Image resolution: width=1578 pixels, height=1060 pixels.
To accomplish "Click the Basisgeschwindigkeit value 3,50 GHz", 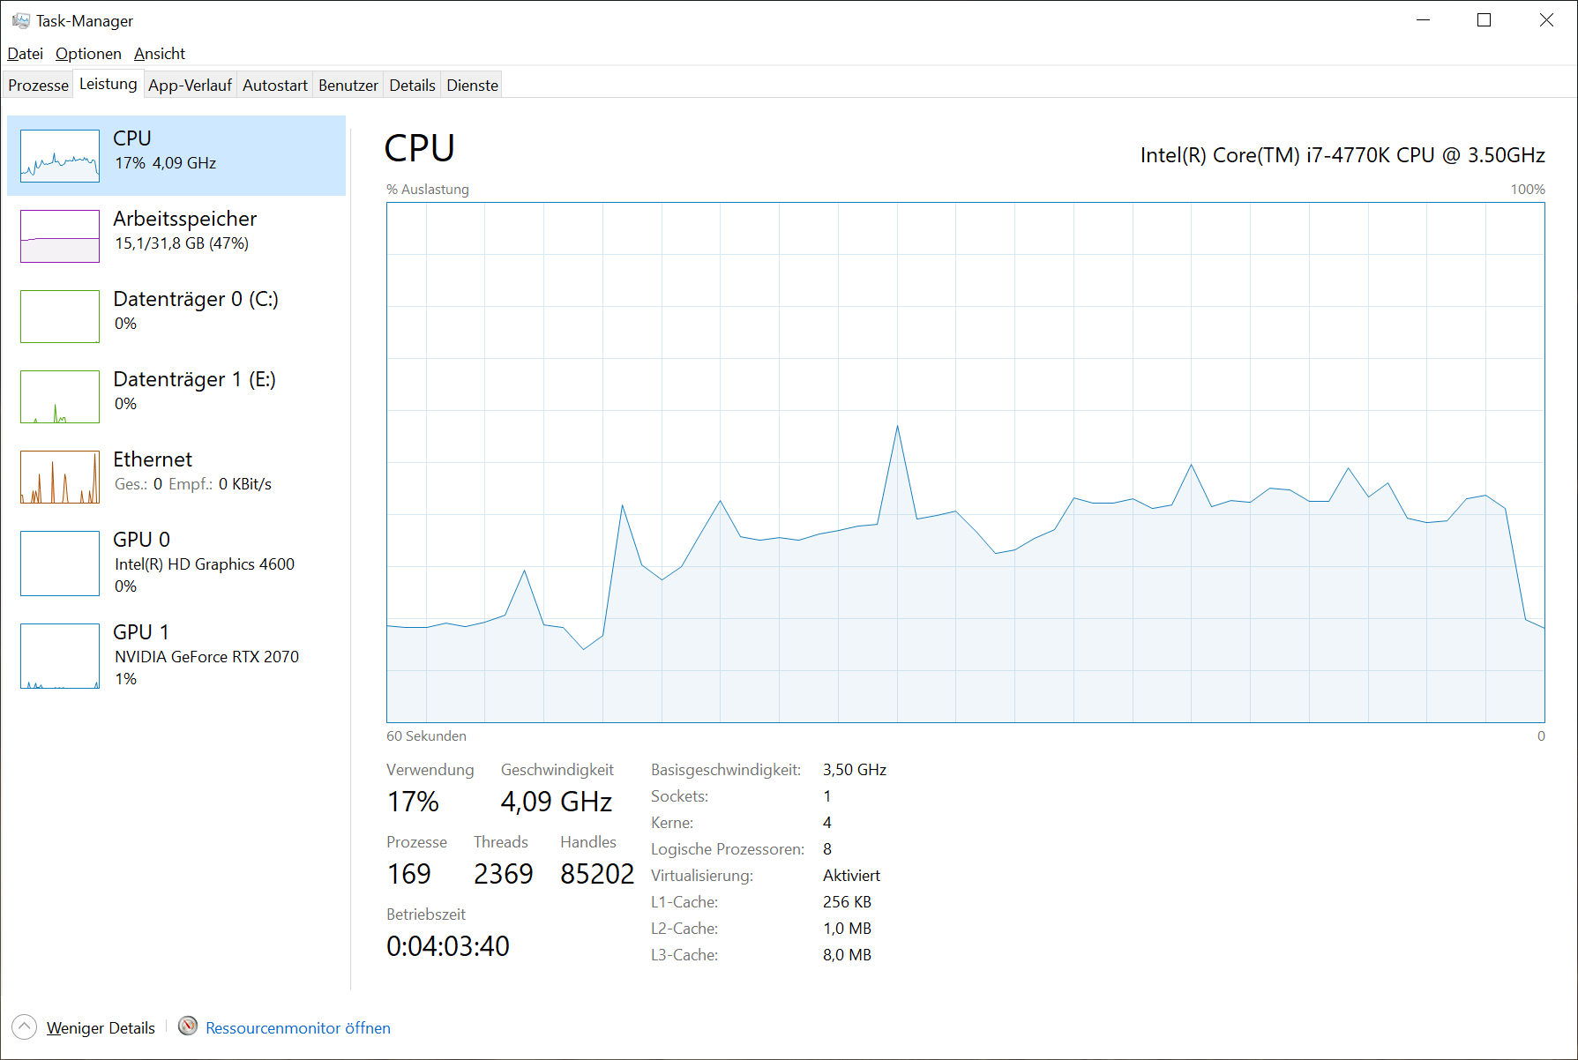I will (x=855, y=770).
